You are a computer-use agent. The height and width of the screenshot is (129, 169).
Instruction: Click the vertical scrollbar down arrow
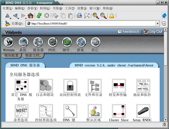(165, 120)
